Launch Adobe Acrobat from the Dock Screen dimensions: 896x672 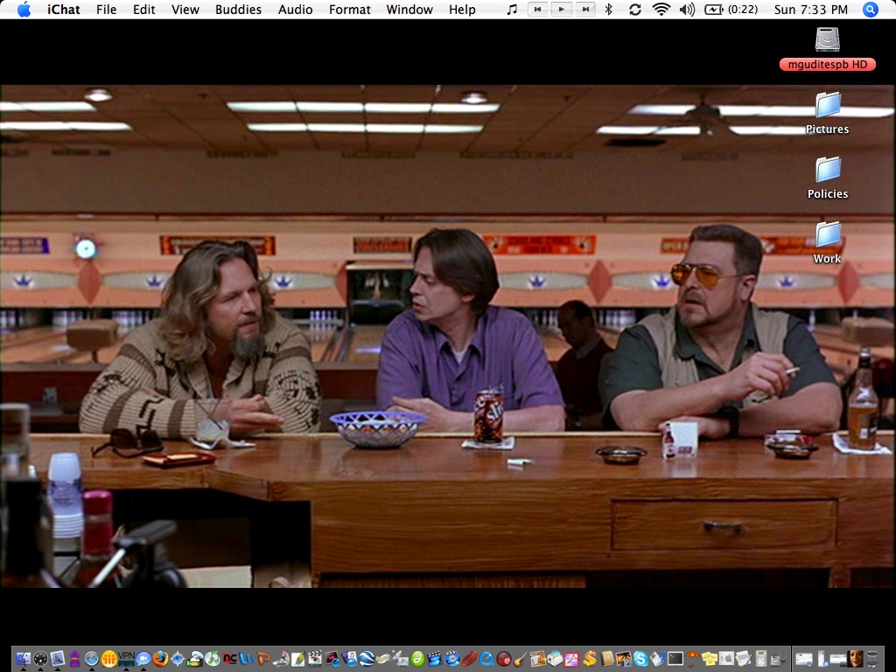click(571, 658)
